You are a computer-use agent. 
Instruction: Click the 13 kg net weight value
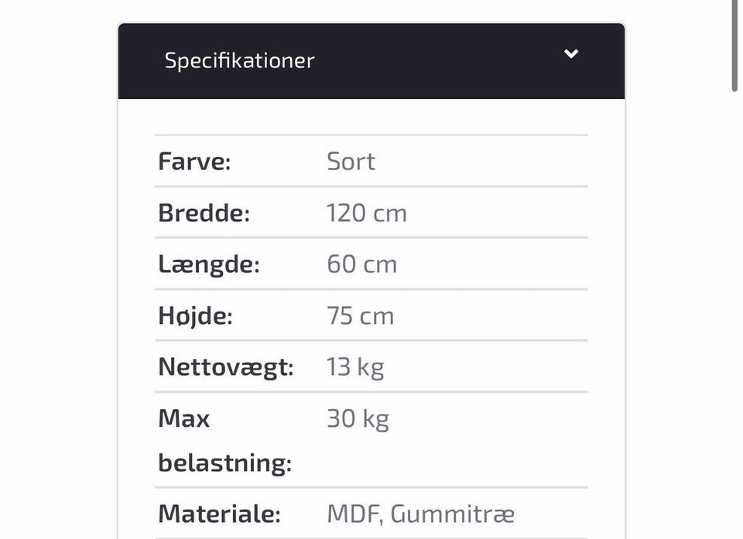pos(354,367)
